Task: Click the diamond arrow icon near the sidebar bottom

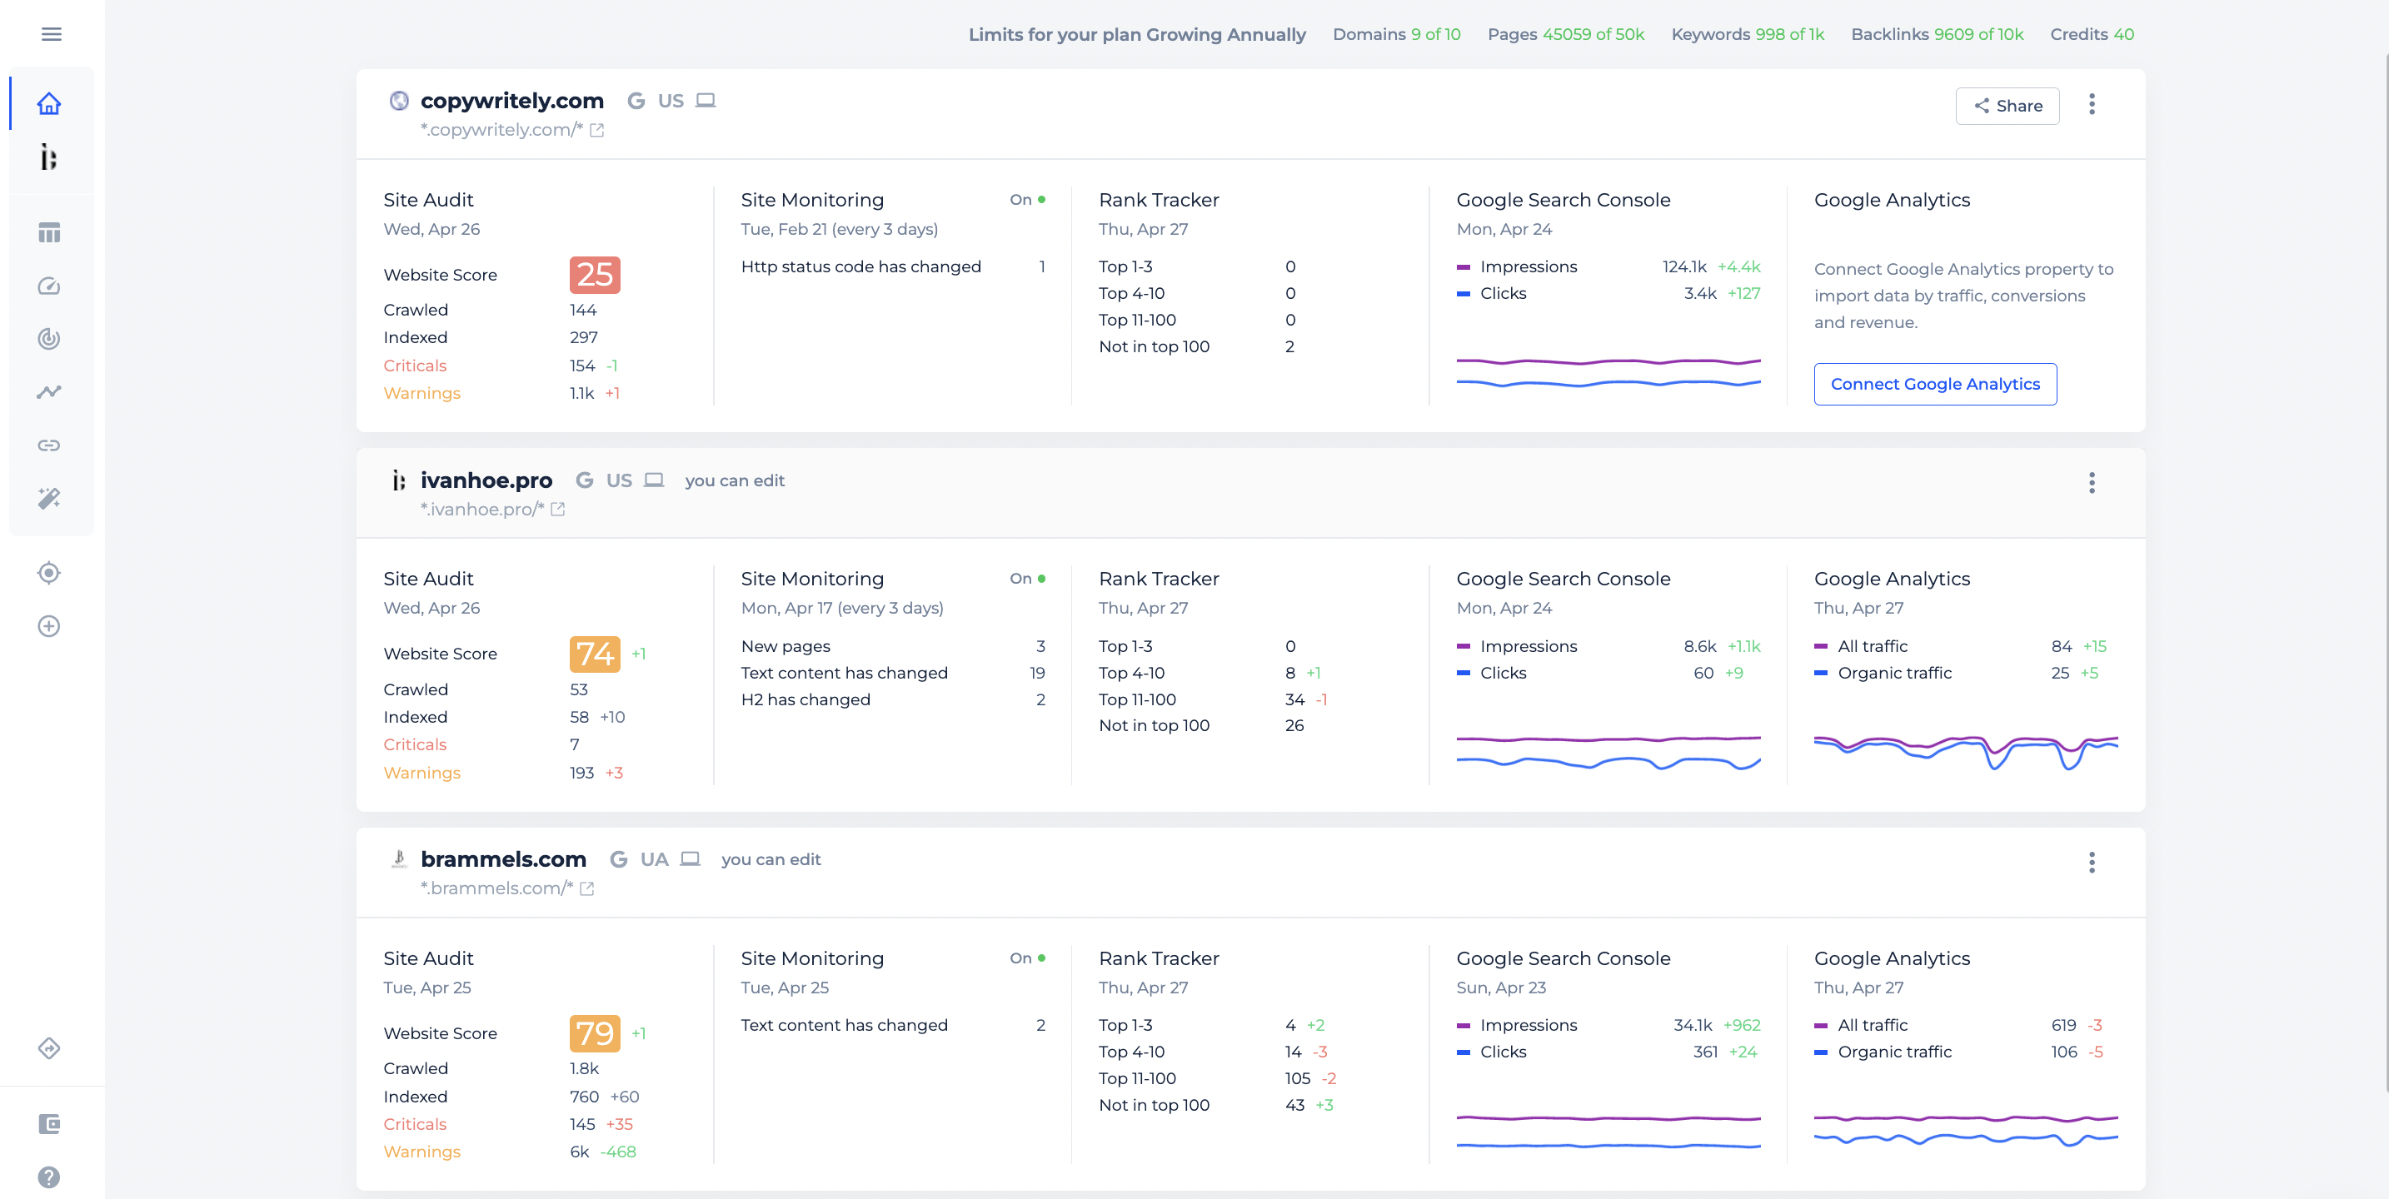Action: click(49, 1047)
